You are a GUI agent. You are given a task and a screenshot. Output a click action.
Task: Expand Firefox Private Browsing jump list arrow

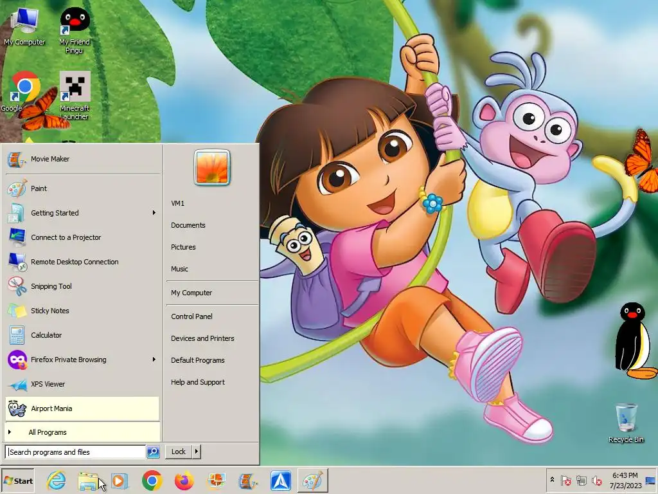coord(154,360)
